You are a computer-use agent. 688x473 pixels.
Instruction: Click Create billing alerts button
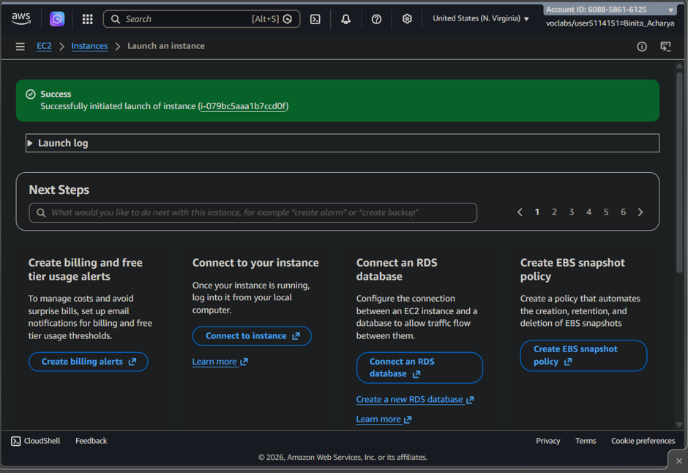88,362
